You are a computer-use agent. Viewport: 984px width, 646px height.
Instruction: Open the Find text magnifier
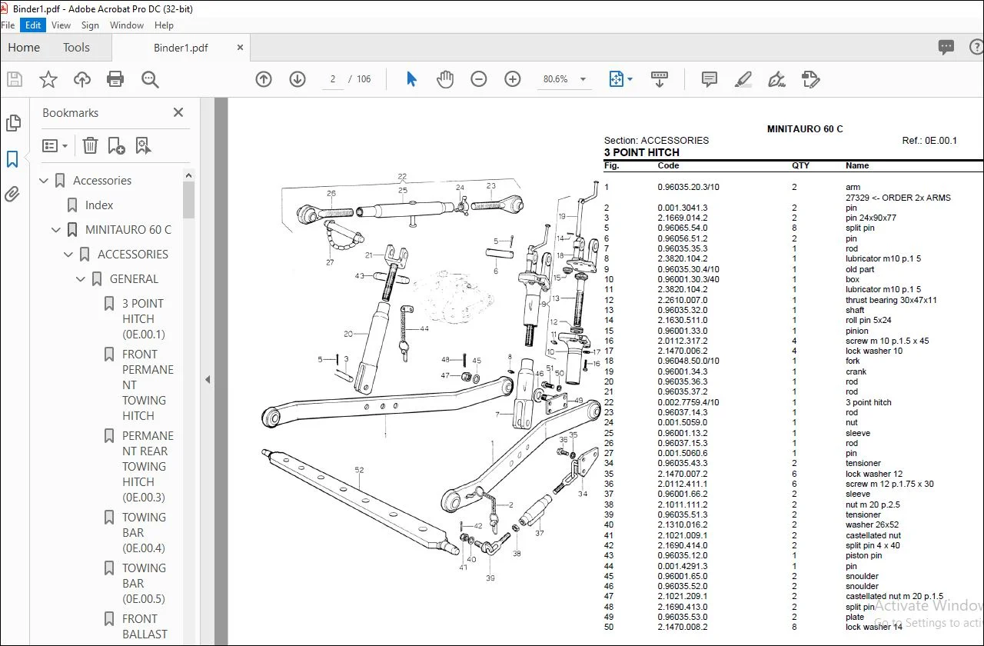pos(150,79)
